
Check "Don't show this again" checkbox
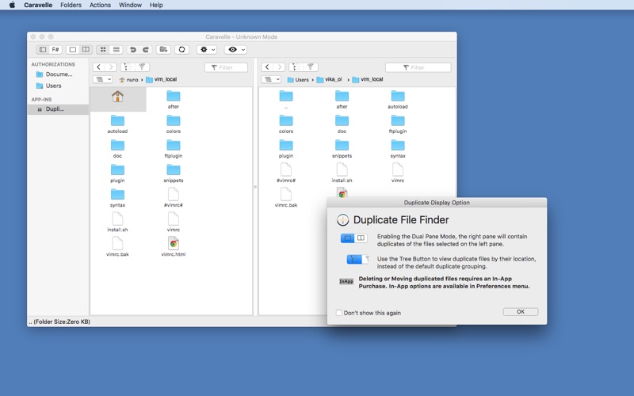(x=339, y=313)
